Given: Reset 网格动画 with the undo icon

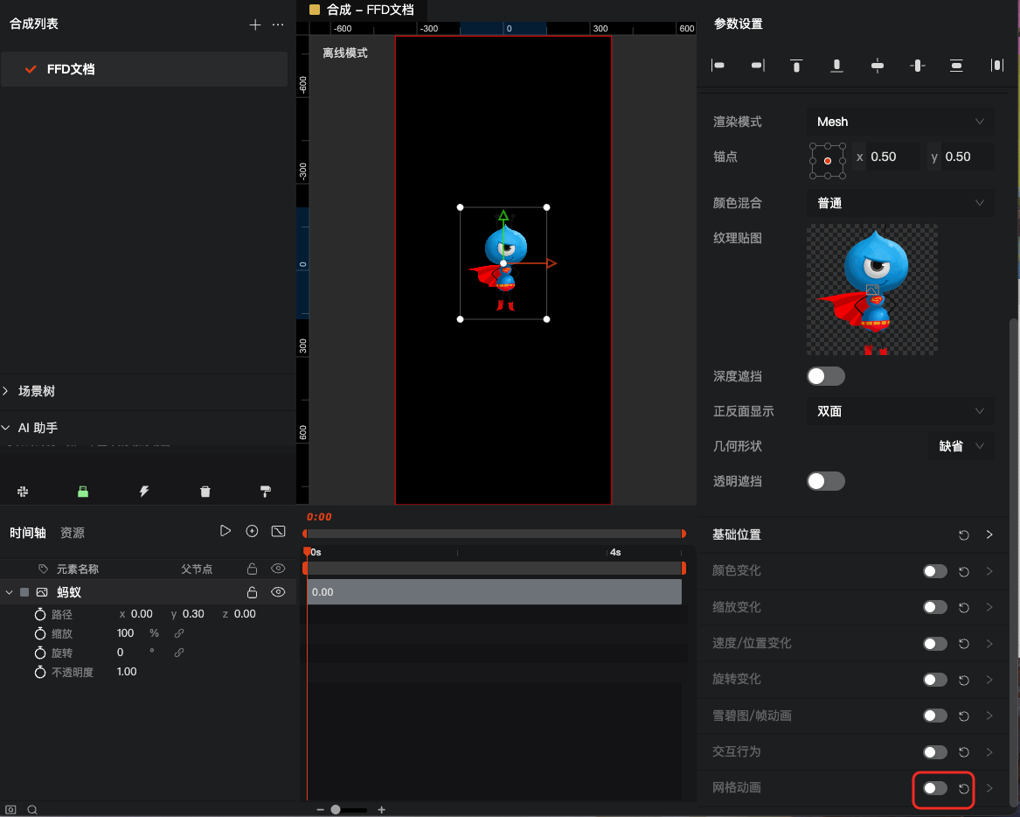Looking at the screenshot, I should coord(964,788).
